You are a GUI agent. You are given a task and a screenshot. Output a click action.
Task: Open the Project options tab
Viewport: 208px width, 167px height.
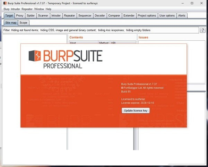tap(147, 16)
